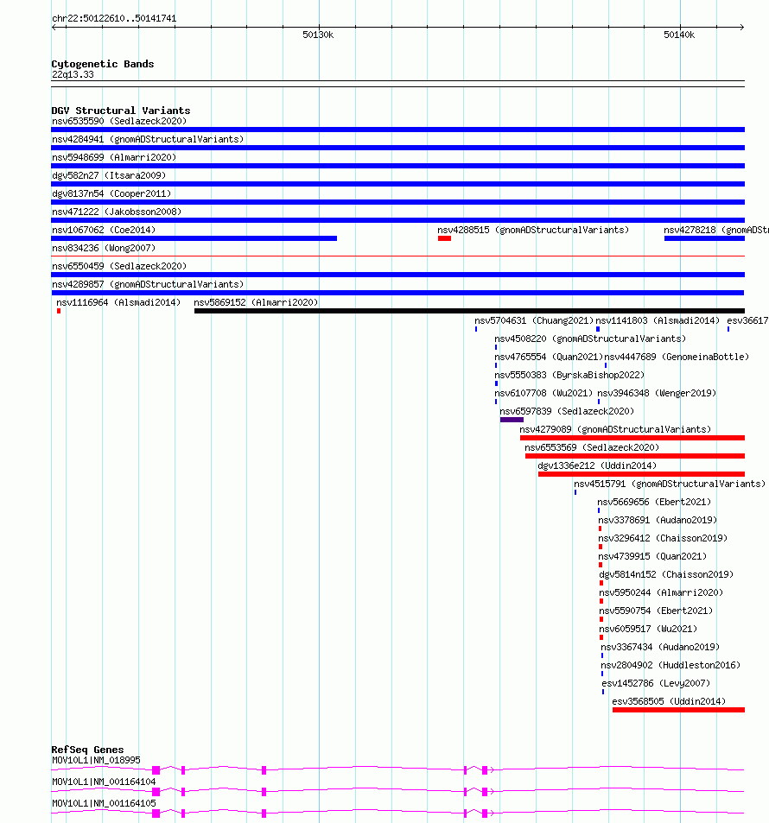Click the nsv5704631 (Chuang2021) label
Viewport: 769px width, 823px height.
pos(534,320)
